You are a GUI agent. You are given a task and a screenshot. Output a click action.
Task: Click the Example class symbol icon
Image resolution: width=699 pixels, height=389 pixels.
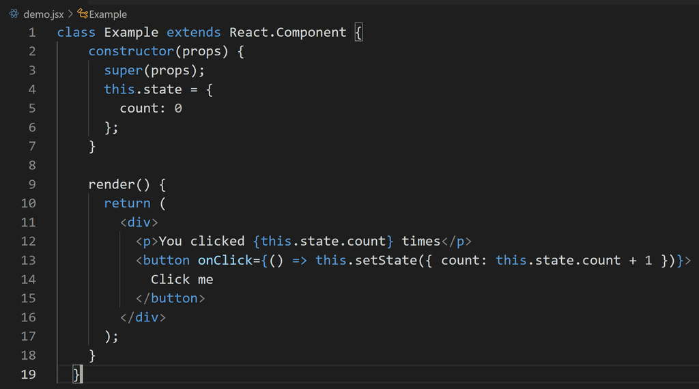tap(83, 14)
